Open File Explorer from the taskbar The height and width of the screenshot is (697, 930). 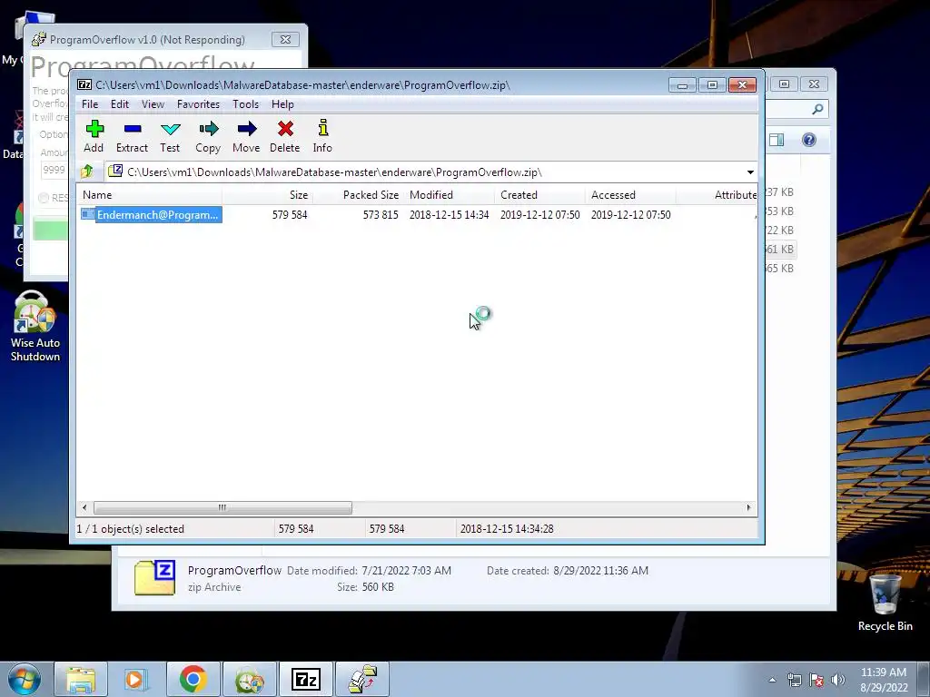pos(81,679)
